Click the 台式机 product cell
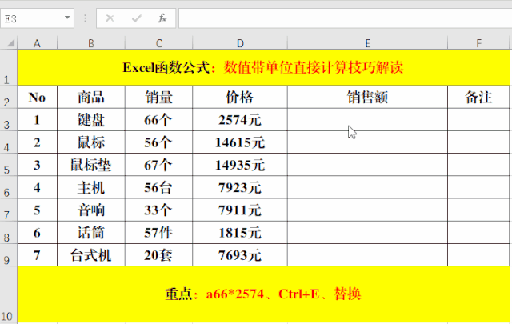Image resolution: width=512 pixels, height=324 pixels. (91, 256)
